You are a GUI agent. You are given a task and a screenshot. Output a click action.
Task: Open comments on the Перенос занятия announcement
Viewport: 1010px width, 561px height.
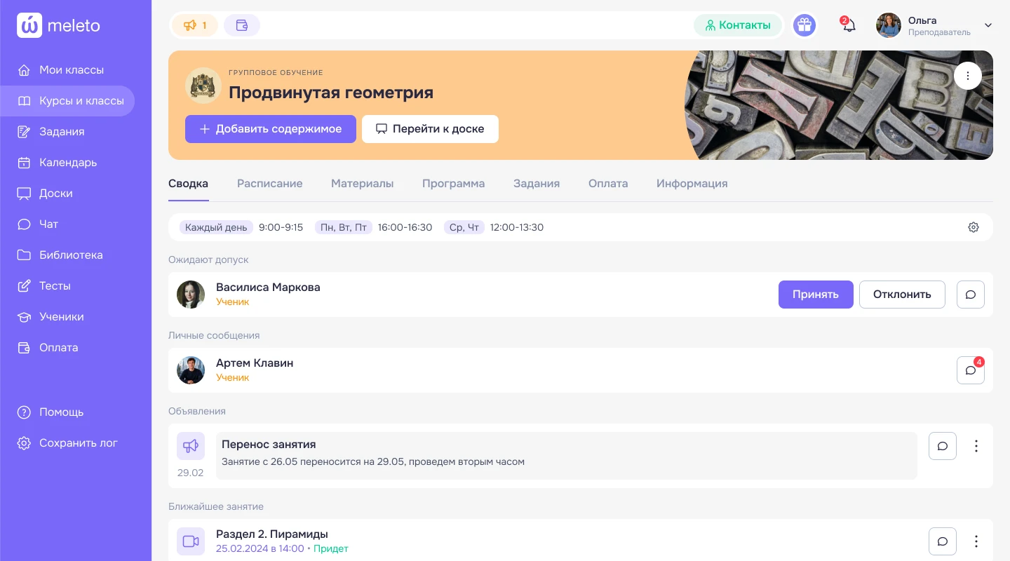tap(943, 446)
